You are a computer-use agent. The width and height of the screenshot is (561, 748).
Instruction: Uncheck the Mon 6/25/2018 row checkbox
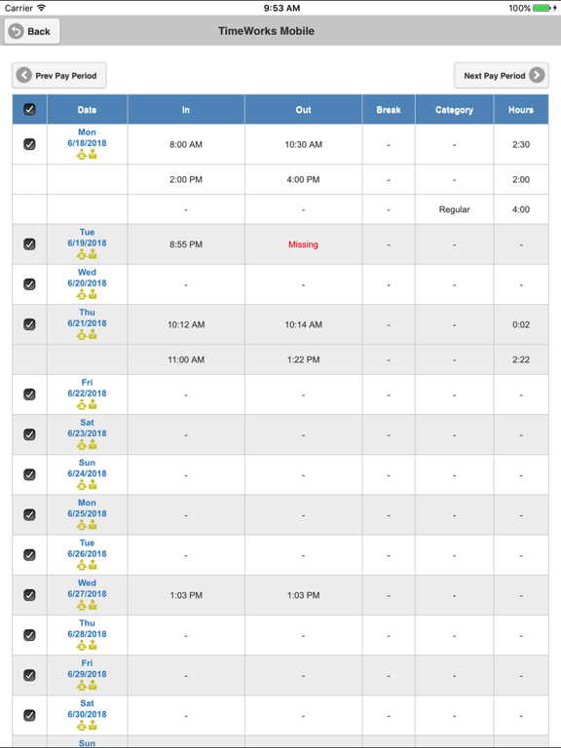(x=29, y=514)
